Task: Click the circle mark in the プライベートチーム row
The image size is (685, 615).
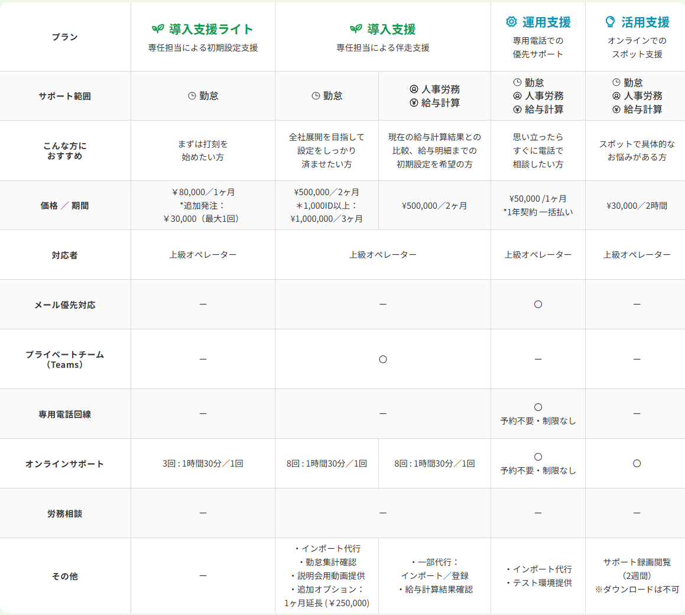Action: [x=383, y=359]
